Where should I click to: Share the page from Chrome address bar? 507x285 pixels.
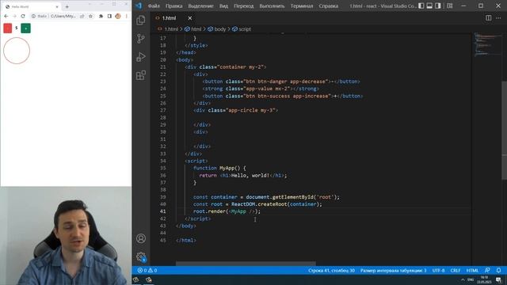point(82,16)
